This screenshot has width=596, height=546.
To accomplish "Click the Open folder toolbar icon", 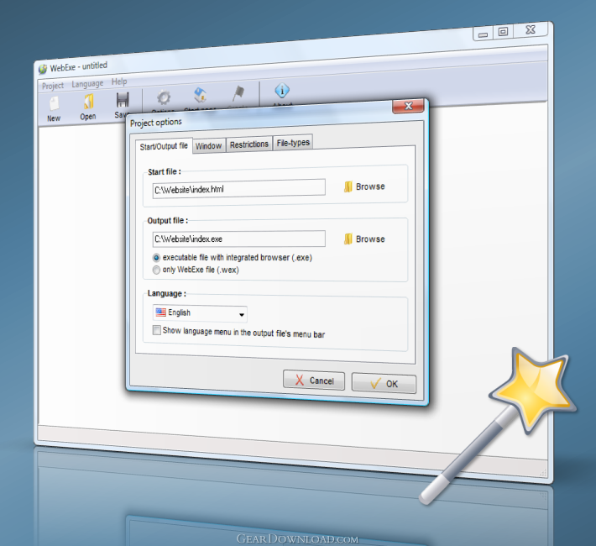I will coord(88,102).
